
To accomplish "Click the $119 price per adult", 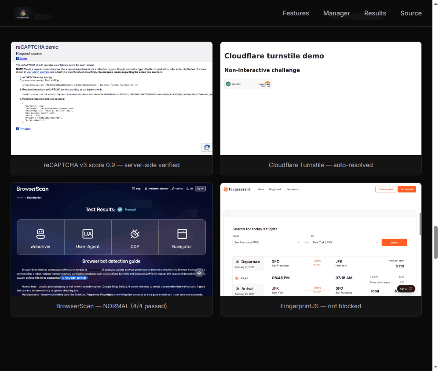I will 400,266.
